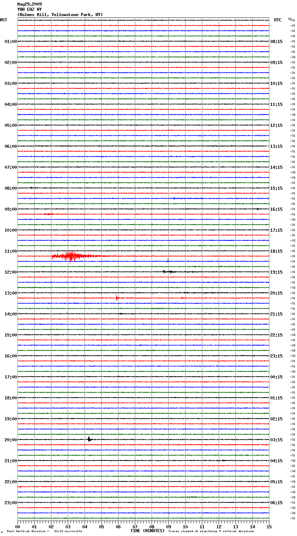
Task: Click the 11:15 UTC time label
Action: pyautogui.click(x=276, y=104)
